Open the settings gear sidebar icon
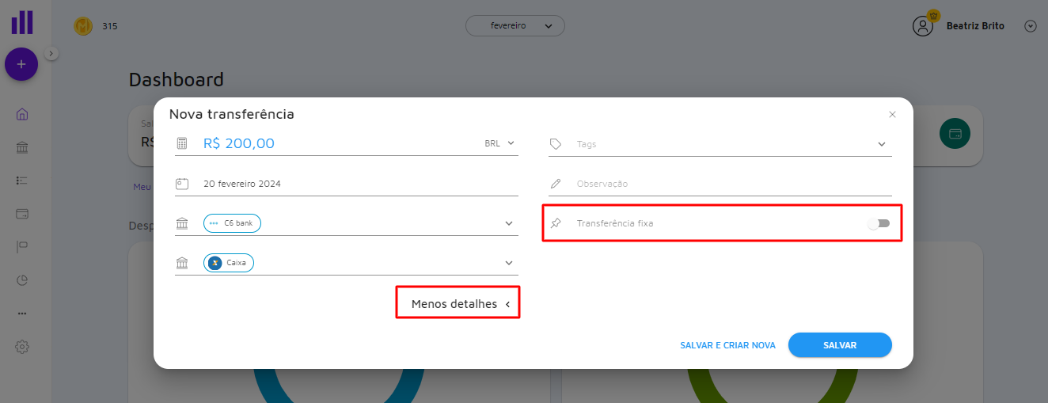Screen dimensions: 1048x403 point(22,347)
